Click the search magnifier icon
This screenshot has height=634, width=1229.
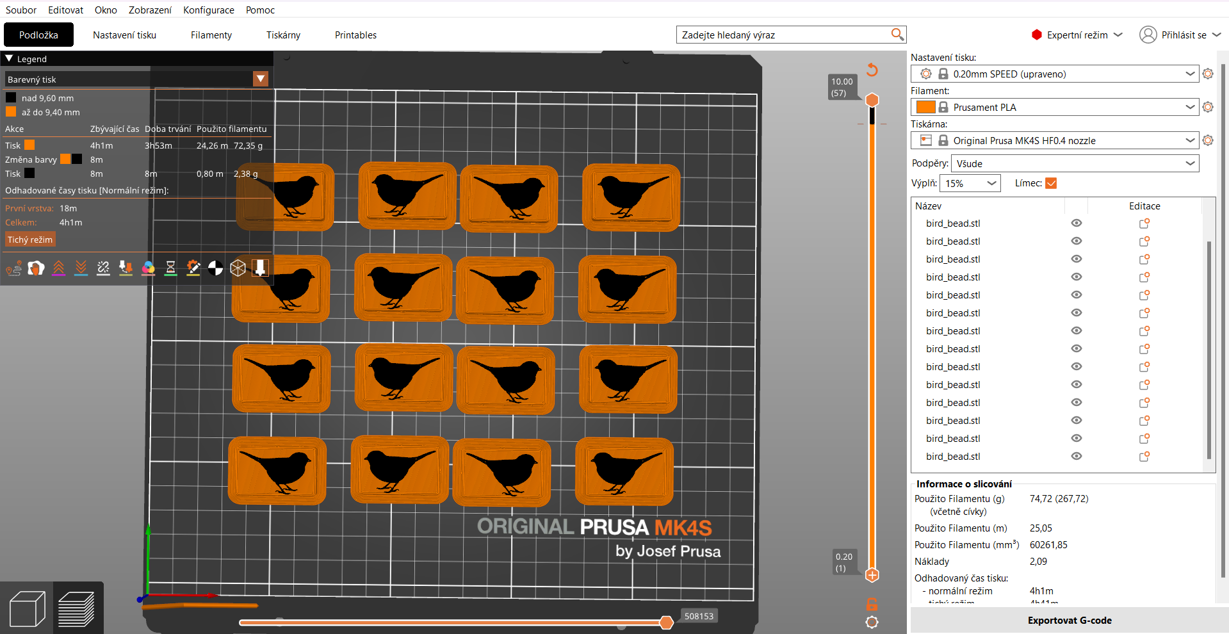897,35
